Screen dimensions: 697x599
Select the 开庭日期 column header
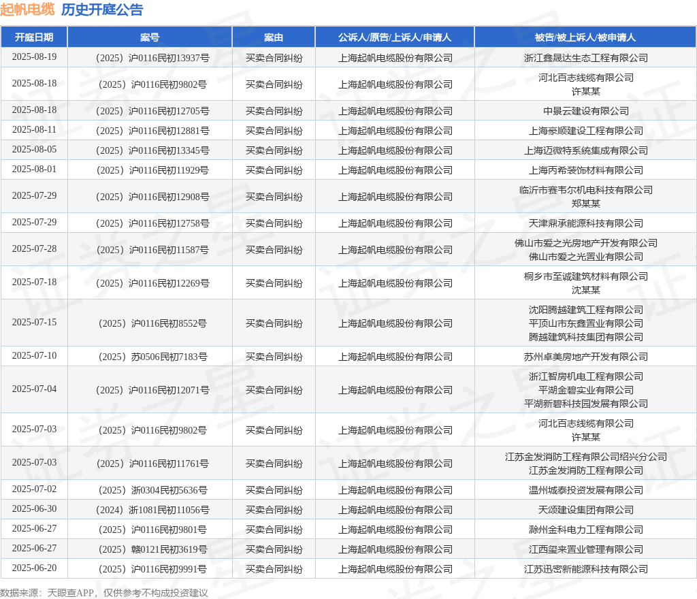coord(34,37)
